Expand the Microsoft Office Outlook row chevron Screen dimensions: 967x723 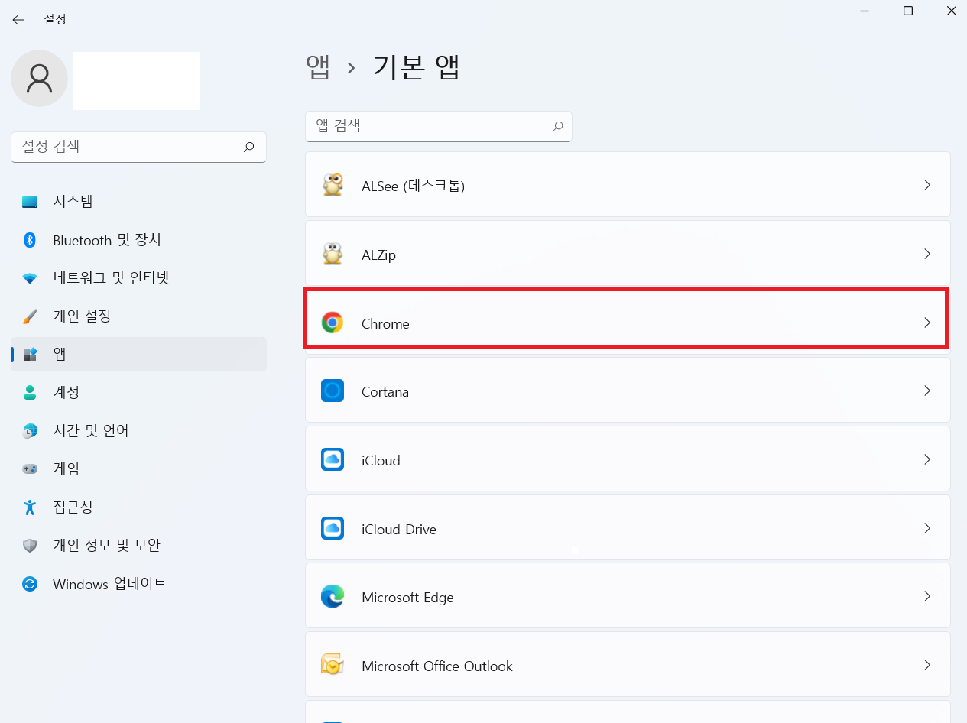[927, 665]
